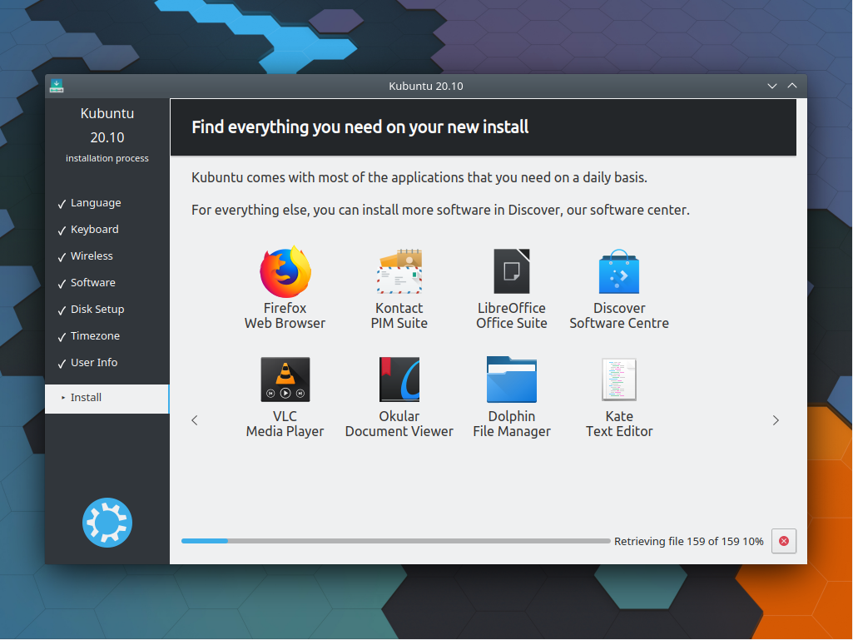Click the 'Kubuntu comes with most' sentence
This screenshot has width=853, height=640.
pyautogui.click(x=419, y=178)
